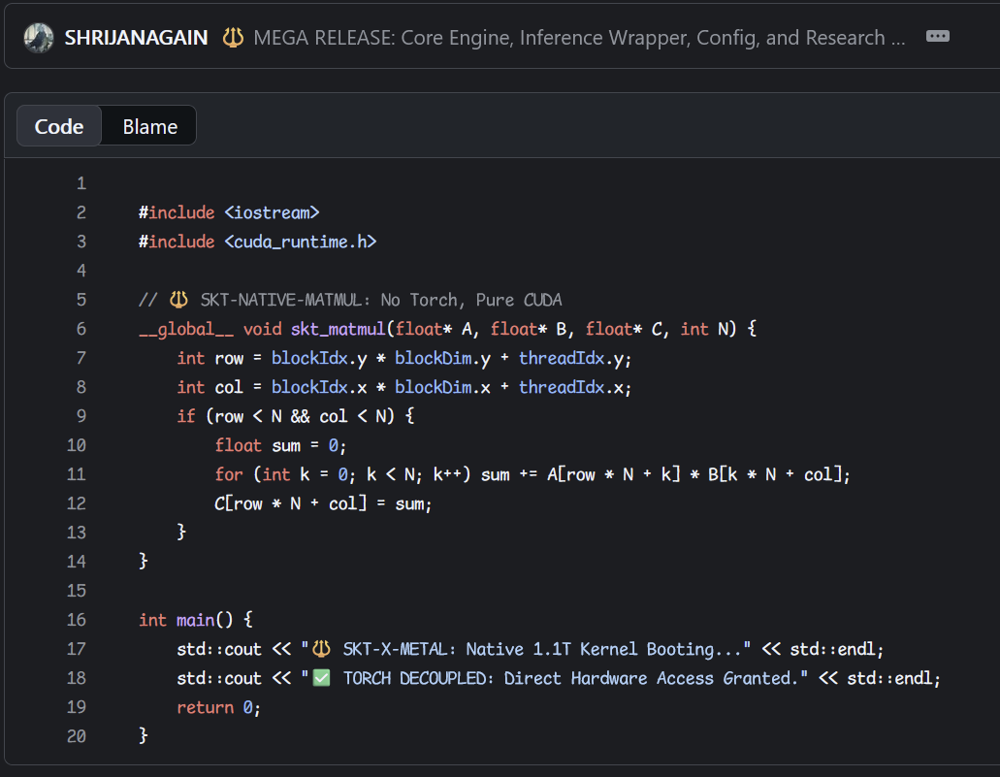Select line number 1
The width and height of the screenshot is (1000, 777).
coord(81,183)
